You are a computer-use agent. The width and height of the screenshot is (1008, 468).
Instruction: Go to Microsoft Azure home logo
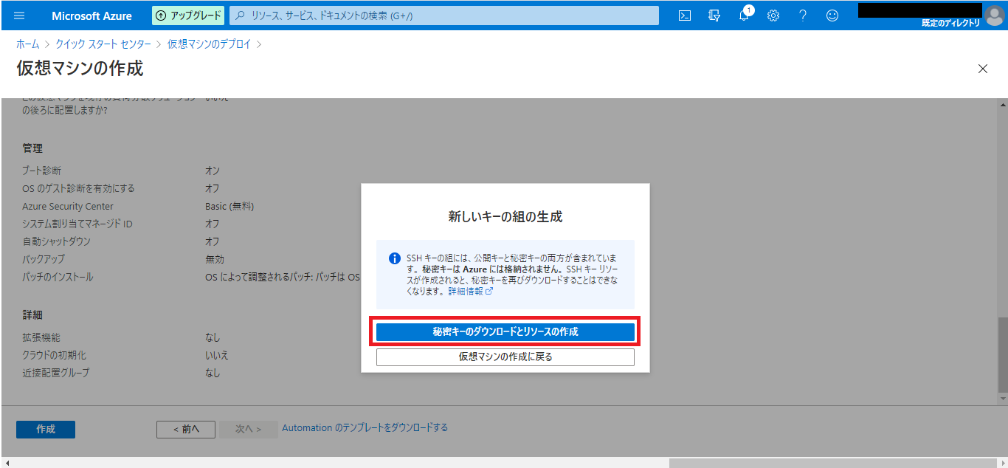[92, 16]
